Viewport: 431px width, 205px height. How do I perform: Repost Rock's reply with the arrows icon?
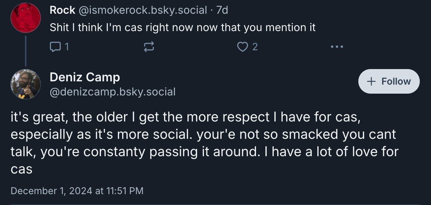pos(149,47)
